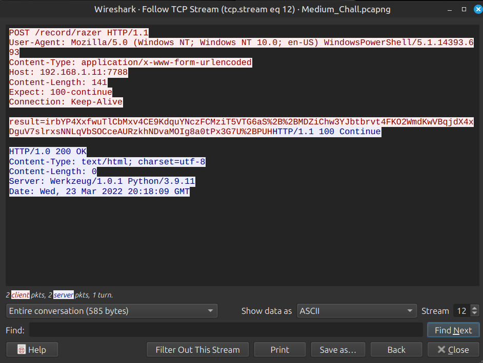Select the client packets label

[21, 295]
